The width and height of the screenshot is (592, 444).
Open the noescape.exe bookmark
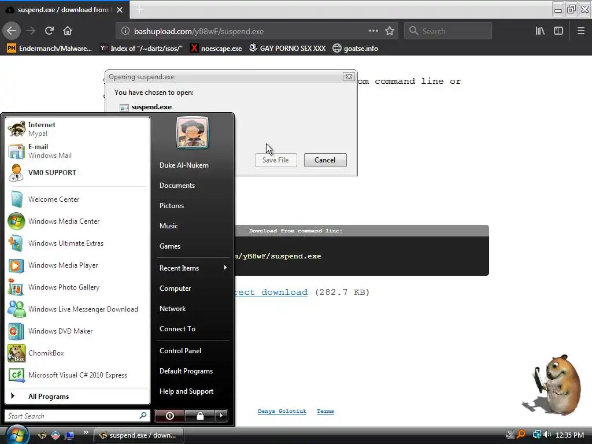(216, 49)
